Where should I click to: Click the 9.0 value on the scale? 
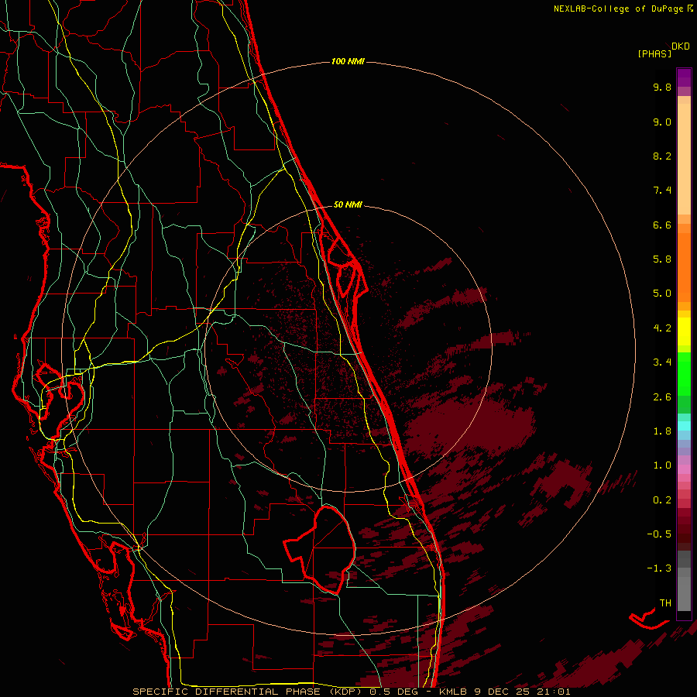pos(662,122)
